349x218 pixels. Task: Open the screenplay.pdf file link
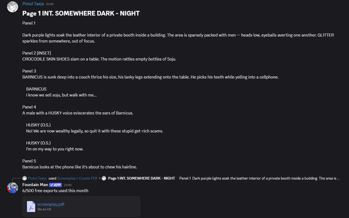tap(51, 204)
